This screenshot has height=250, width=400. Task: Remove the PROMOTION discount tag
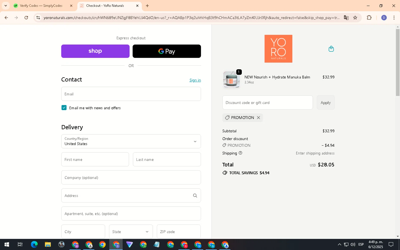tap(258, 118)
